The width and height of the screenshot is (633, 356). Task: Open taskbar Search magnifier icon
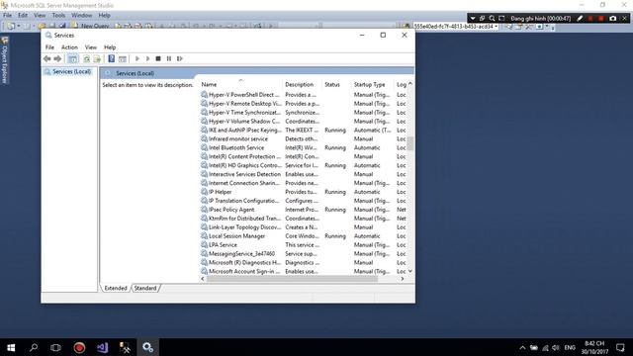(34, 347)
